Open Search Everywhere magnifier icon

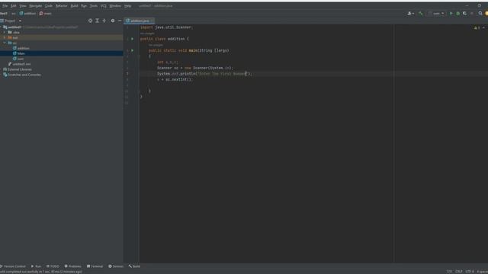[x=480, y=14]
